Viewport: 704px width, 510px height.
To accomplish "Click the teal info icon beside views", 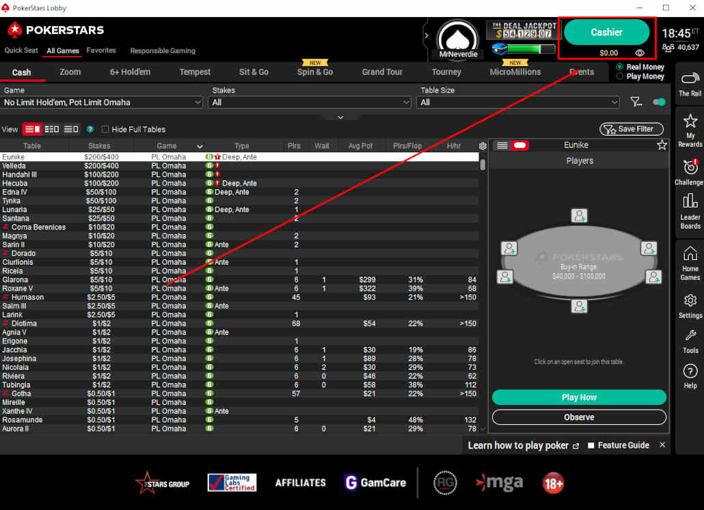I will click(90, 129).
